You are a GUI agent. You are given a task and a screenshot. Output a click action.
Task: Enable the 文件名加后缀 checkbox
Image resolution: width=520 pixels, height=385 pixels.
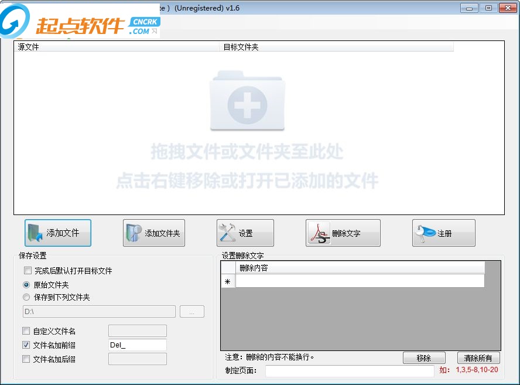click(26, 359)
